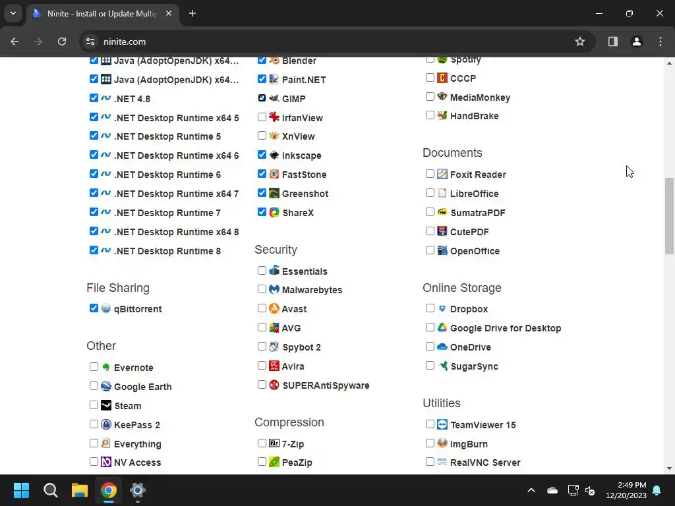Open the Windows Start menu
This screenshot has height=506, width=675.
click(21, 490)
